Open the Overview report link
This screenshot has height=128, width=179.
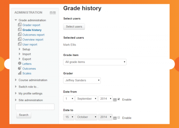pyautogui.click(x=33, y=39)
